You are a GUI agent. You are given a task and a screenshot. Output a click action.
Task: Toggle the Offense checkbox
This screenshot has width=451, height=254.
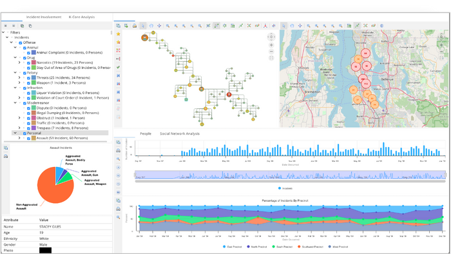[x=21, y=43]
